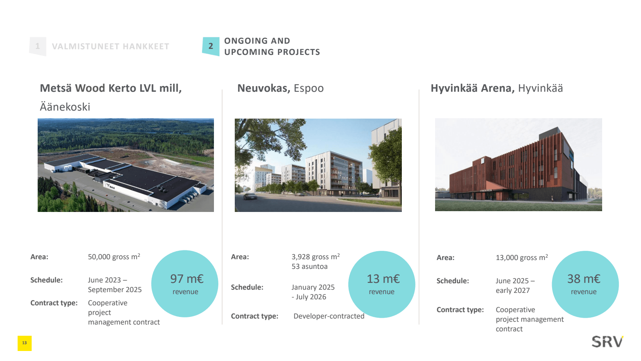Select the Neuvokas 'Contract type:' label
This screenshot has width=641, height=361.
coord(255,316)
